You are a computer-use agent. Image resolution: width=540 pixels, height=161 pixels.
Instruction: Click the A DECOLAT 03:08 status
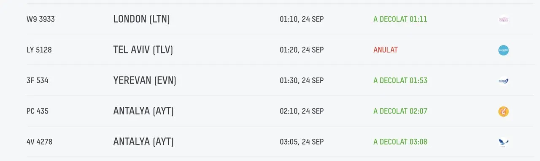point(400,142)
